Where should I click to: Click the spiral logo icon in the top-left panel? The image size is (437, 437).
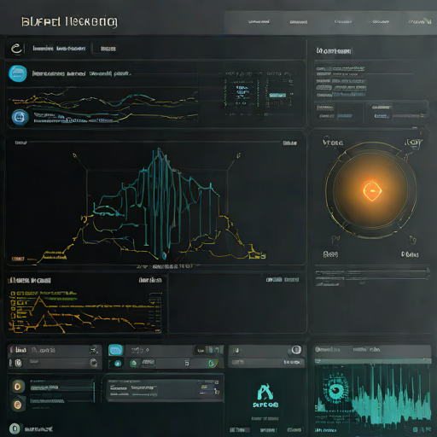(16, 49)
